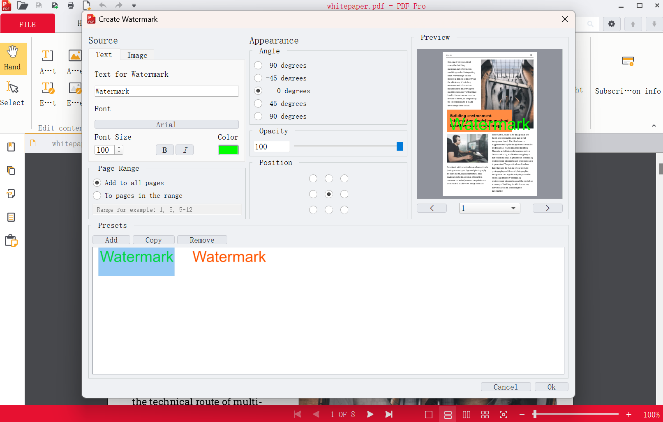663x422 pixels.
Task: Open the FILE menu
Action: 27,23
